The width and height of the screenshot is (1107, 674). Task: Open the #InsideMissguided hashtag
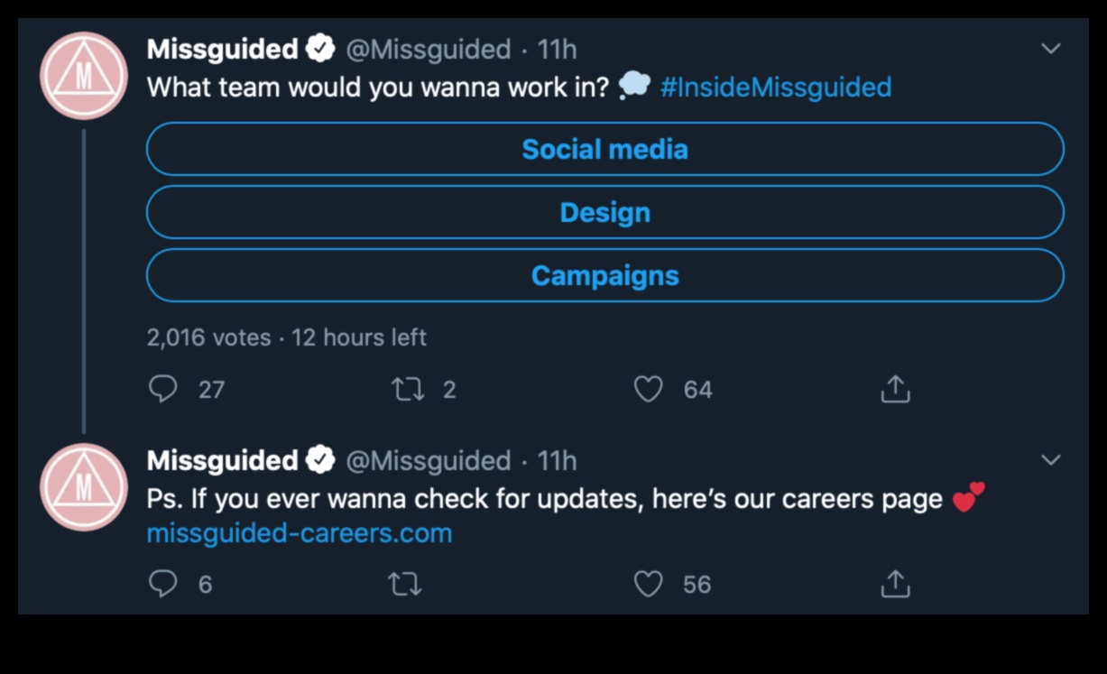pyautogui.click(x=775, y=88)
